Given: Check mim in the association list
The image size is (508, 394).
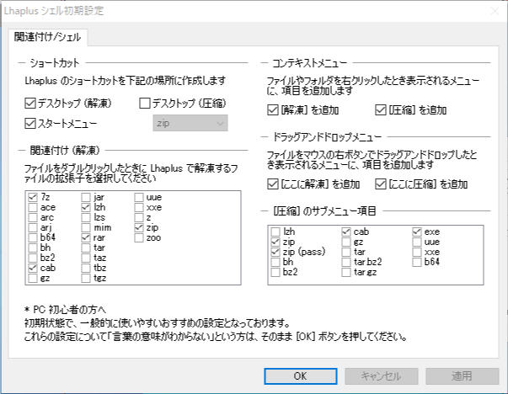Looking at the screenshot, I should click(86, 227).
